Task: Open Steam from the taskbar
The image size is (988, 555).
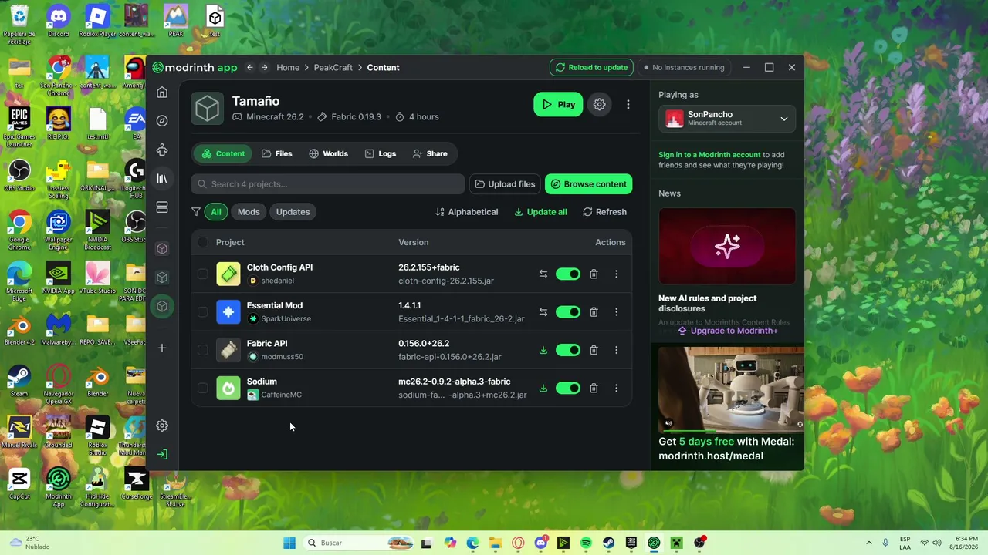Action: [x=609, y=543]
